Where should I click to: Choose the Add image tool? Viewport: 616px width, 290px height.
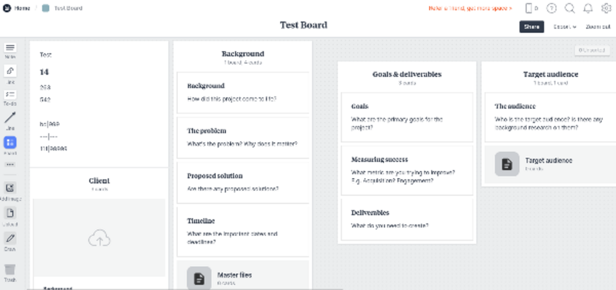10,188
